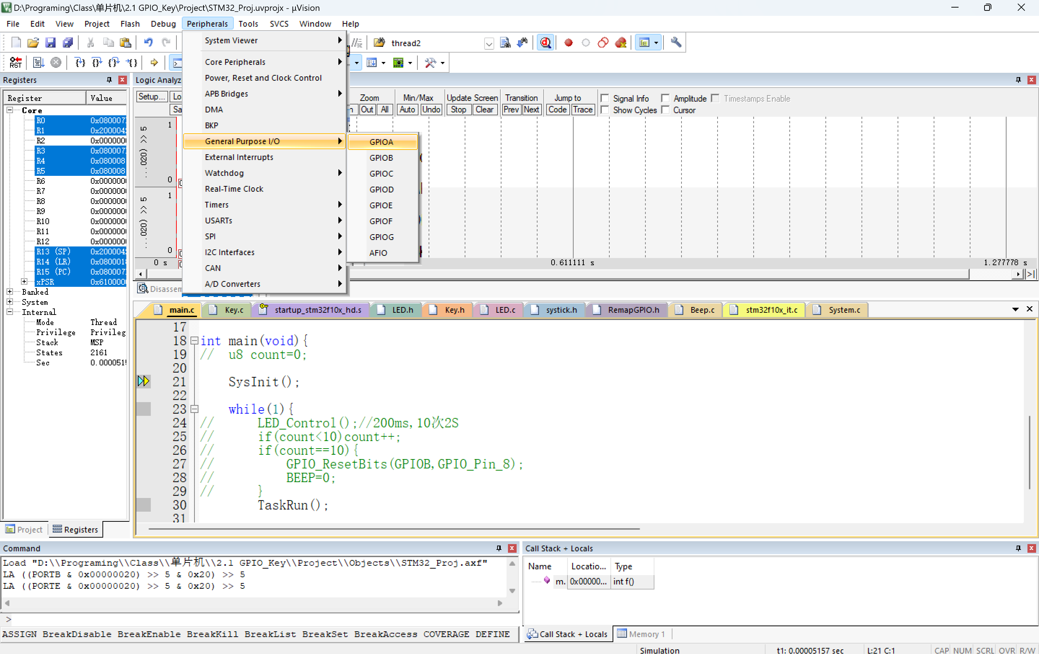1039x654 pixels.
Task: Switch to stm32f10x_it.c tab
Action: [x=764, y=310]
